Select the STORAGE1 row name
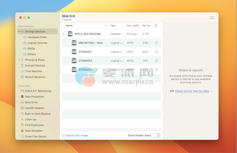Screen dimensions: 237x153 click(85, 52)
